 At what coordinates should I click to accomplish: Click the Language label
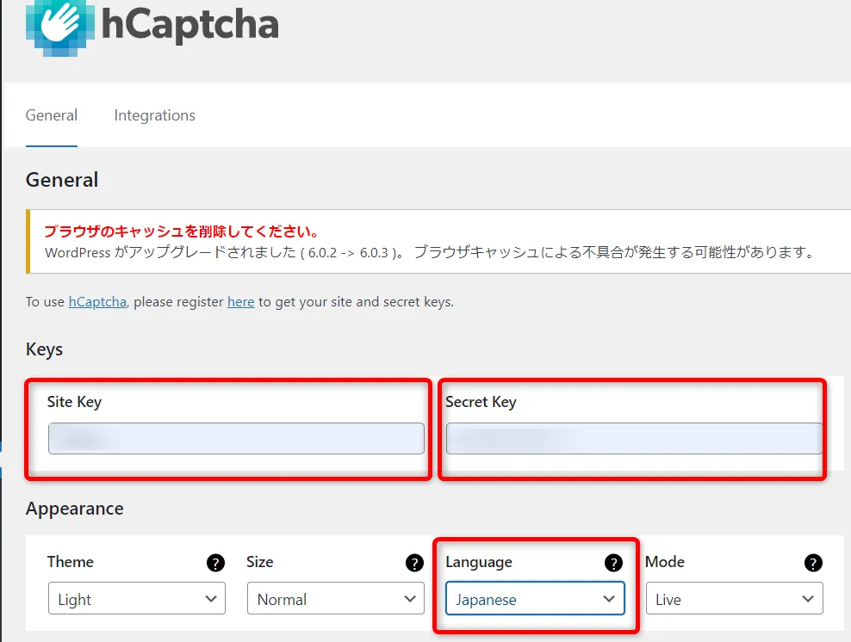(x=479, y=562)
